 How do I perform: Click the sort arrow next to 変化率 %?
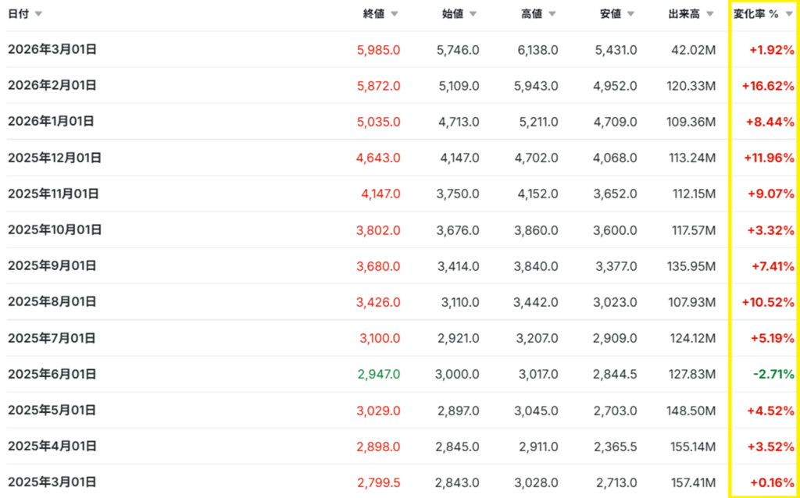coord(789,14)
